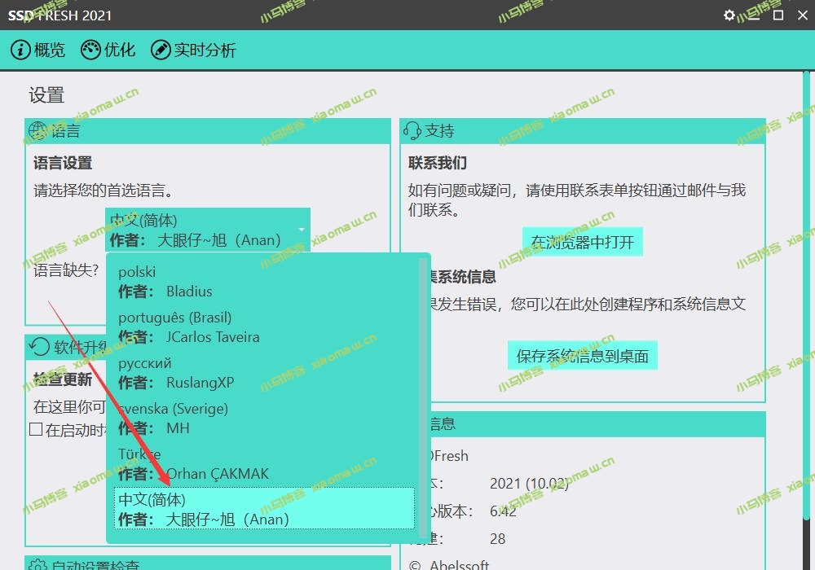Click the refresh icon in the 软件升级 header
This screenshot has width=815, height=570.
tap(39, 347)
